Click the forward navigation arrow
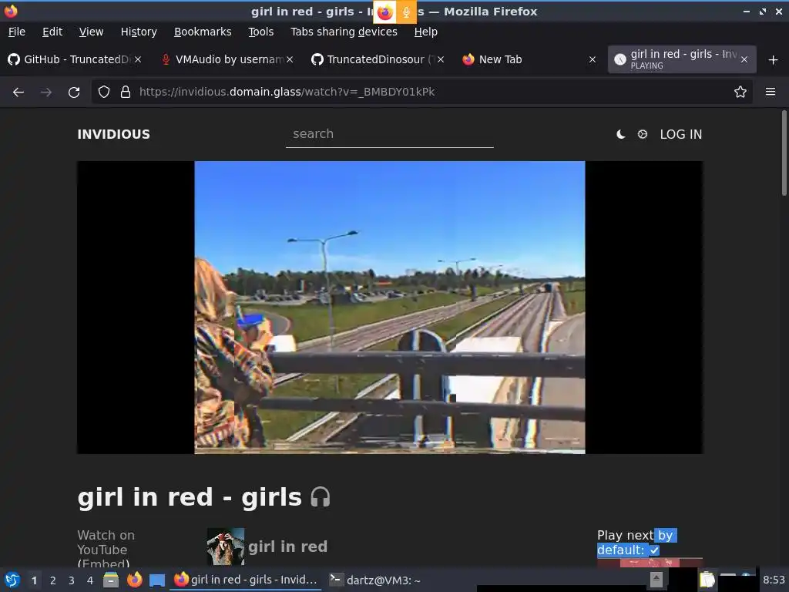Viewport: 789px width, 592px height. [x=45, y=92]
